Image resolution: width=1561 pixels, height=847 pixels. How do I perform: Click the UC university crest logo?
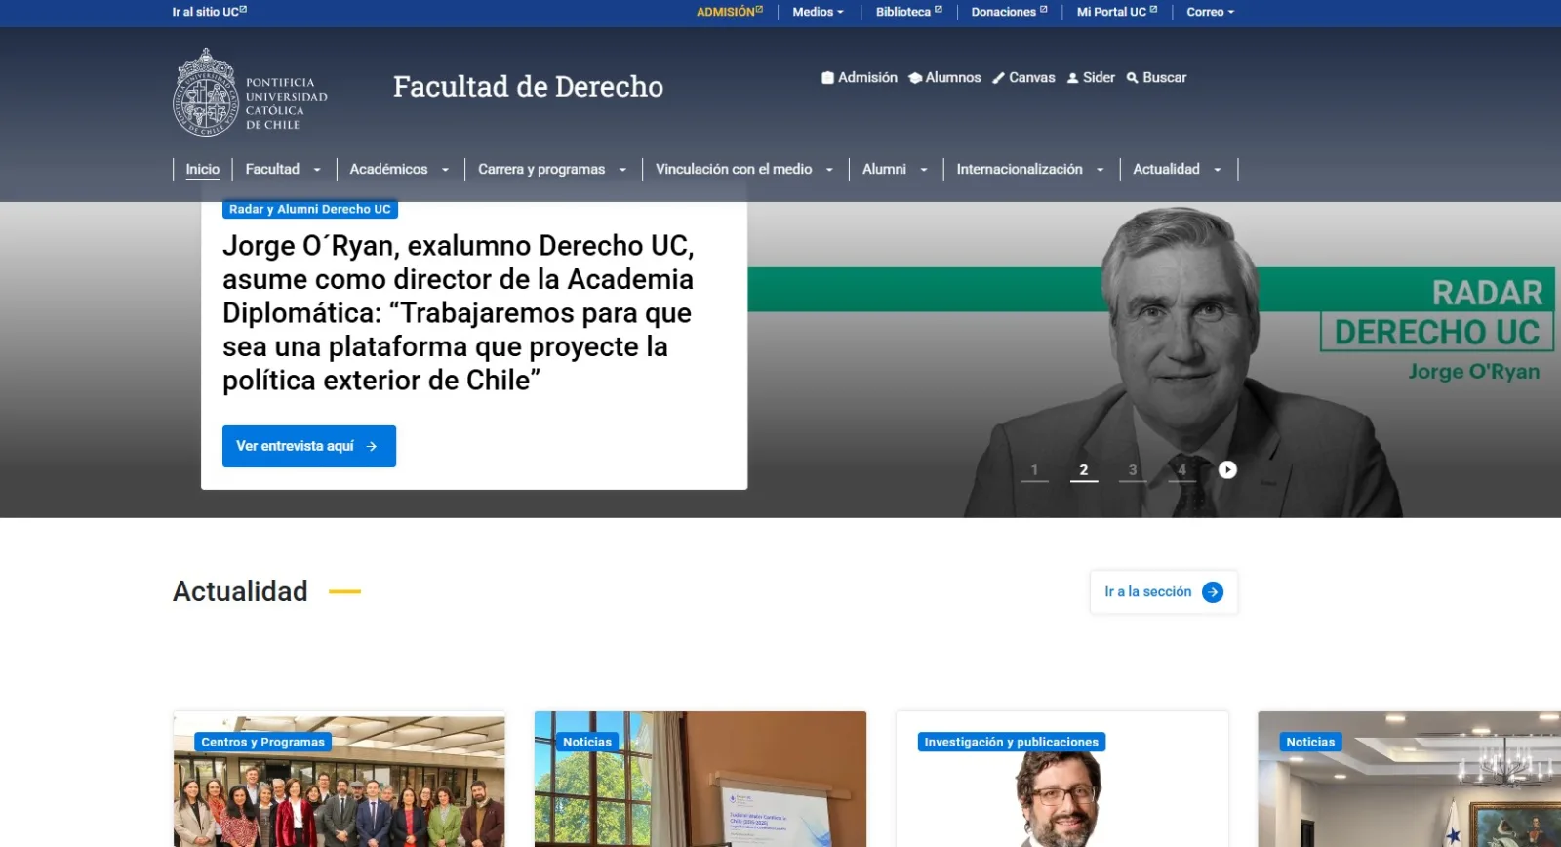(205, 93)
